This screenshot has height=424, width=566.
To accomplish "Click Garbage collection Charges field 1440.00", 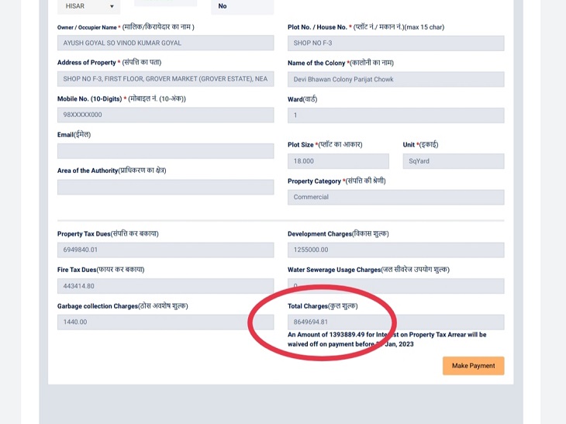I will 165,322.
